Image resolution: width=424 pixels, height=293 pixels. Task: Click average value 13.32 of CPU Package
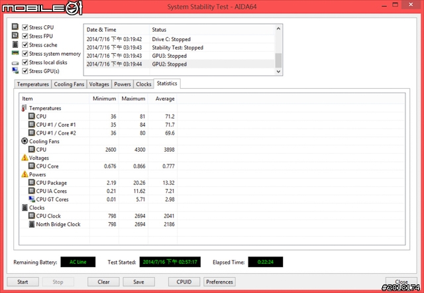168,182
